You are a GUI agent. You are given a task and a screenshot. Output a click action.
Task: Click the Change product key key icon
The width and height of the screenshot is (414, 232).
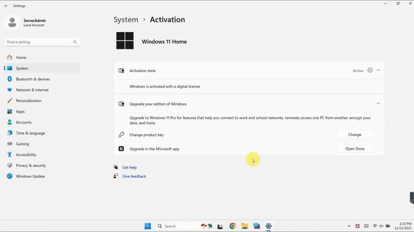pyautogui.click(x=121, y=135)
